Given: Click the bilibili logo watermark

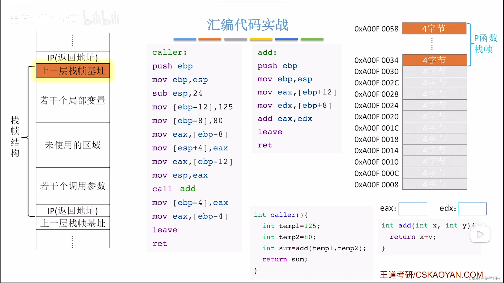Looking at the screenshot, I should point(101,18).
